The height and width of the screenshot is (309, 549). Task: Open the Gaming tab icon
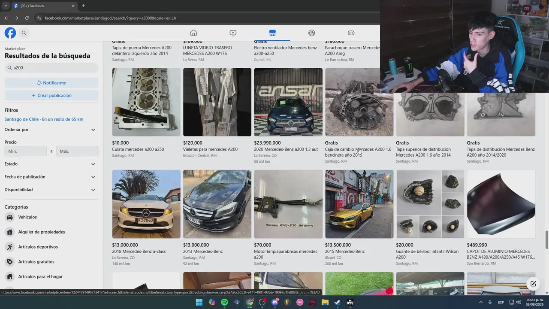pyautogui.click(x=351, y=33)
